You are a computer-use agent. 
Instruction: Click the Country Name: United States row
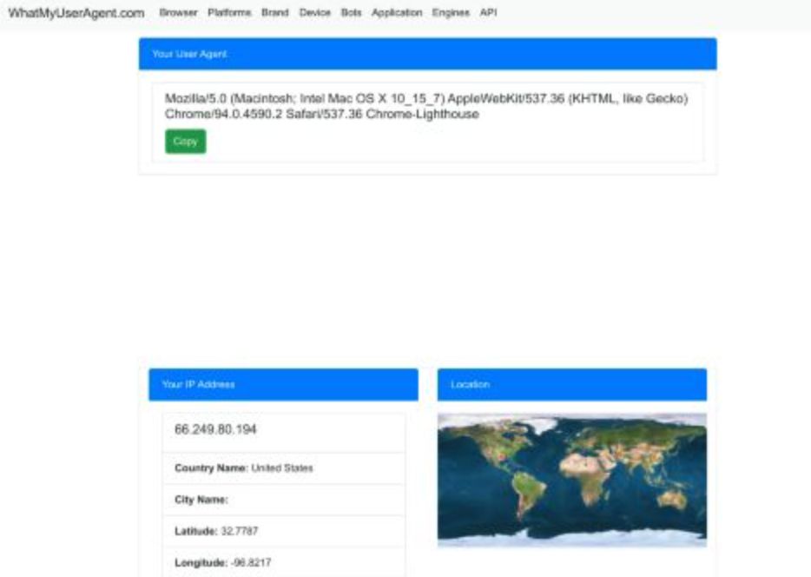(x=283, y=468)
